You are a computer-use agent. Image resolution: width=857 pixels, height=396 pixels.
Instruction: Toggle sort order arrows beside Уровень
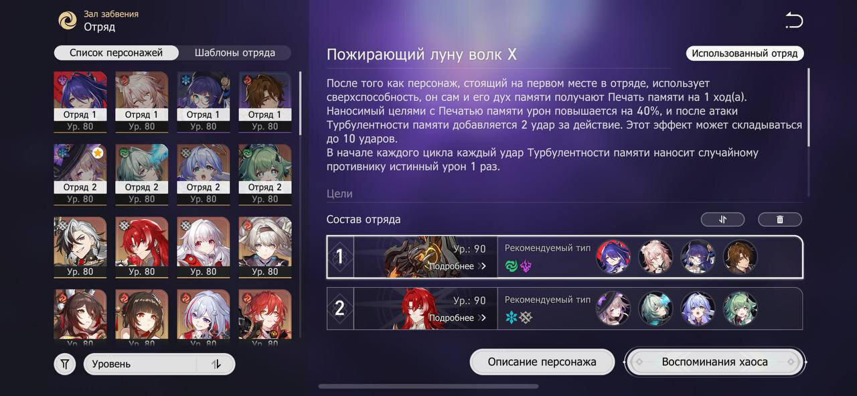point(216,365)
